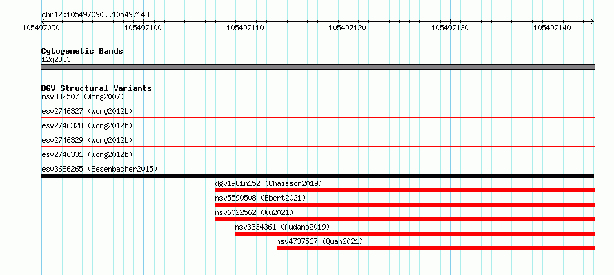This screenshot has width=614, height=275.
Task: Click ruler position 105497110
Action: [x=246, y=28]
